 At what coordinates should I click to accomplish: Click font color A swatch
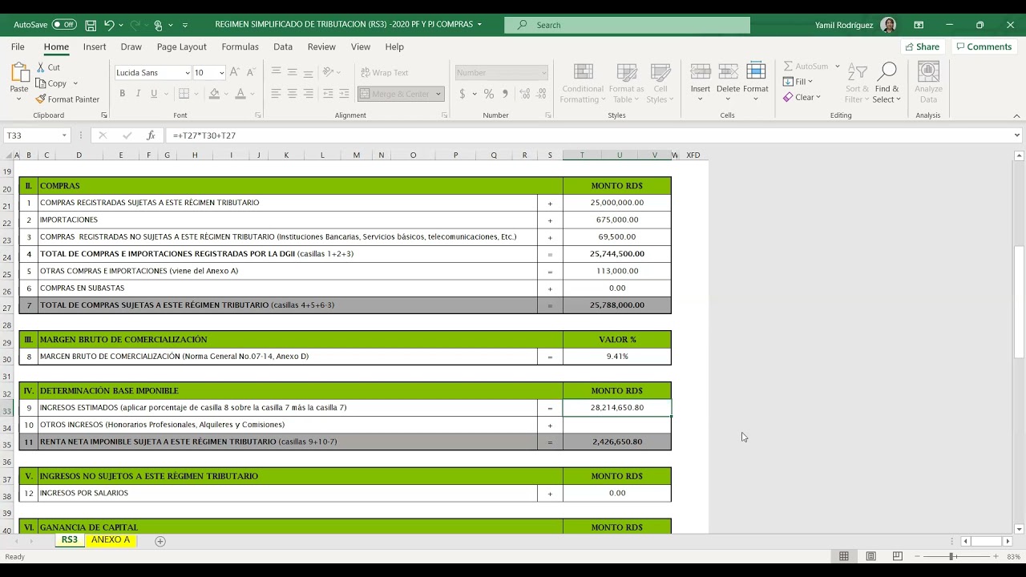240,94
